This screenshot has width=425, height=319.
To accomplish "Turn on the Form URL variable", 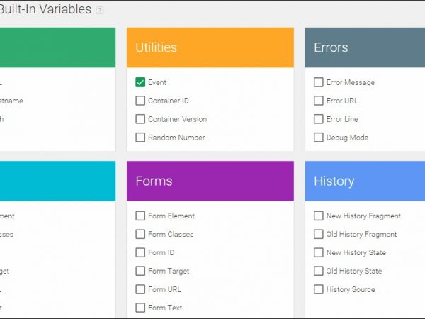I will [x=140, y=289].
